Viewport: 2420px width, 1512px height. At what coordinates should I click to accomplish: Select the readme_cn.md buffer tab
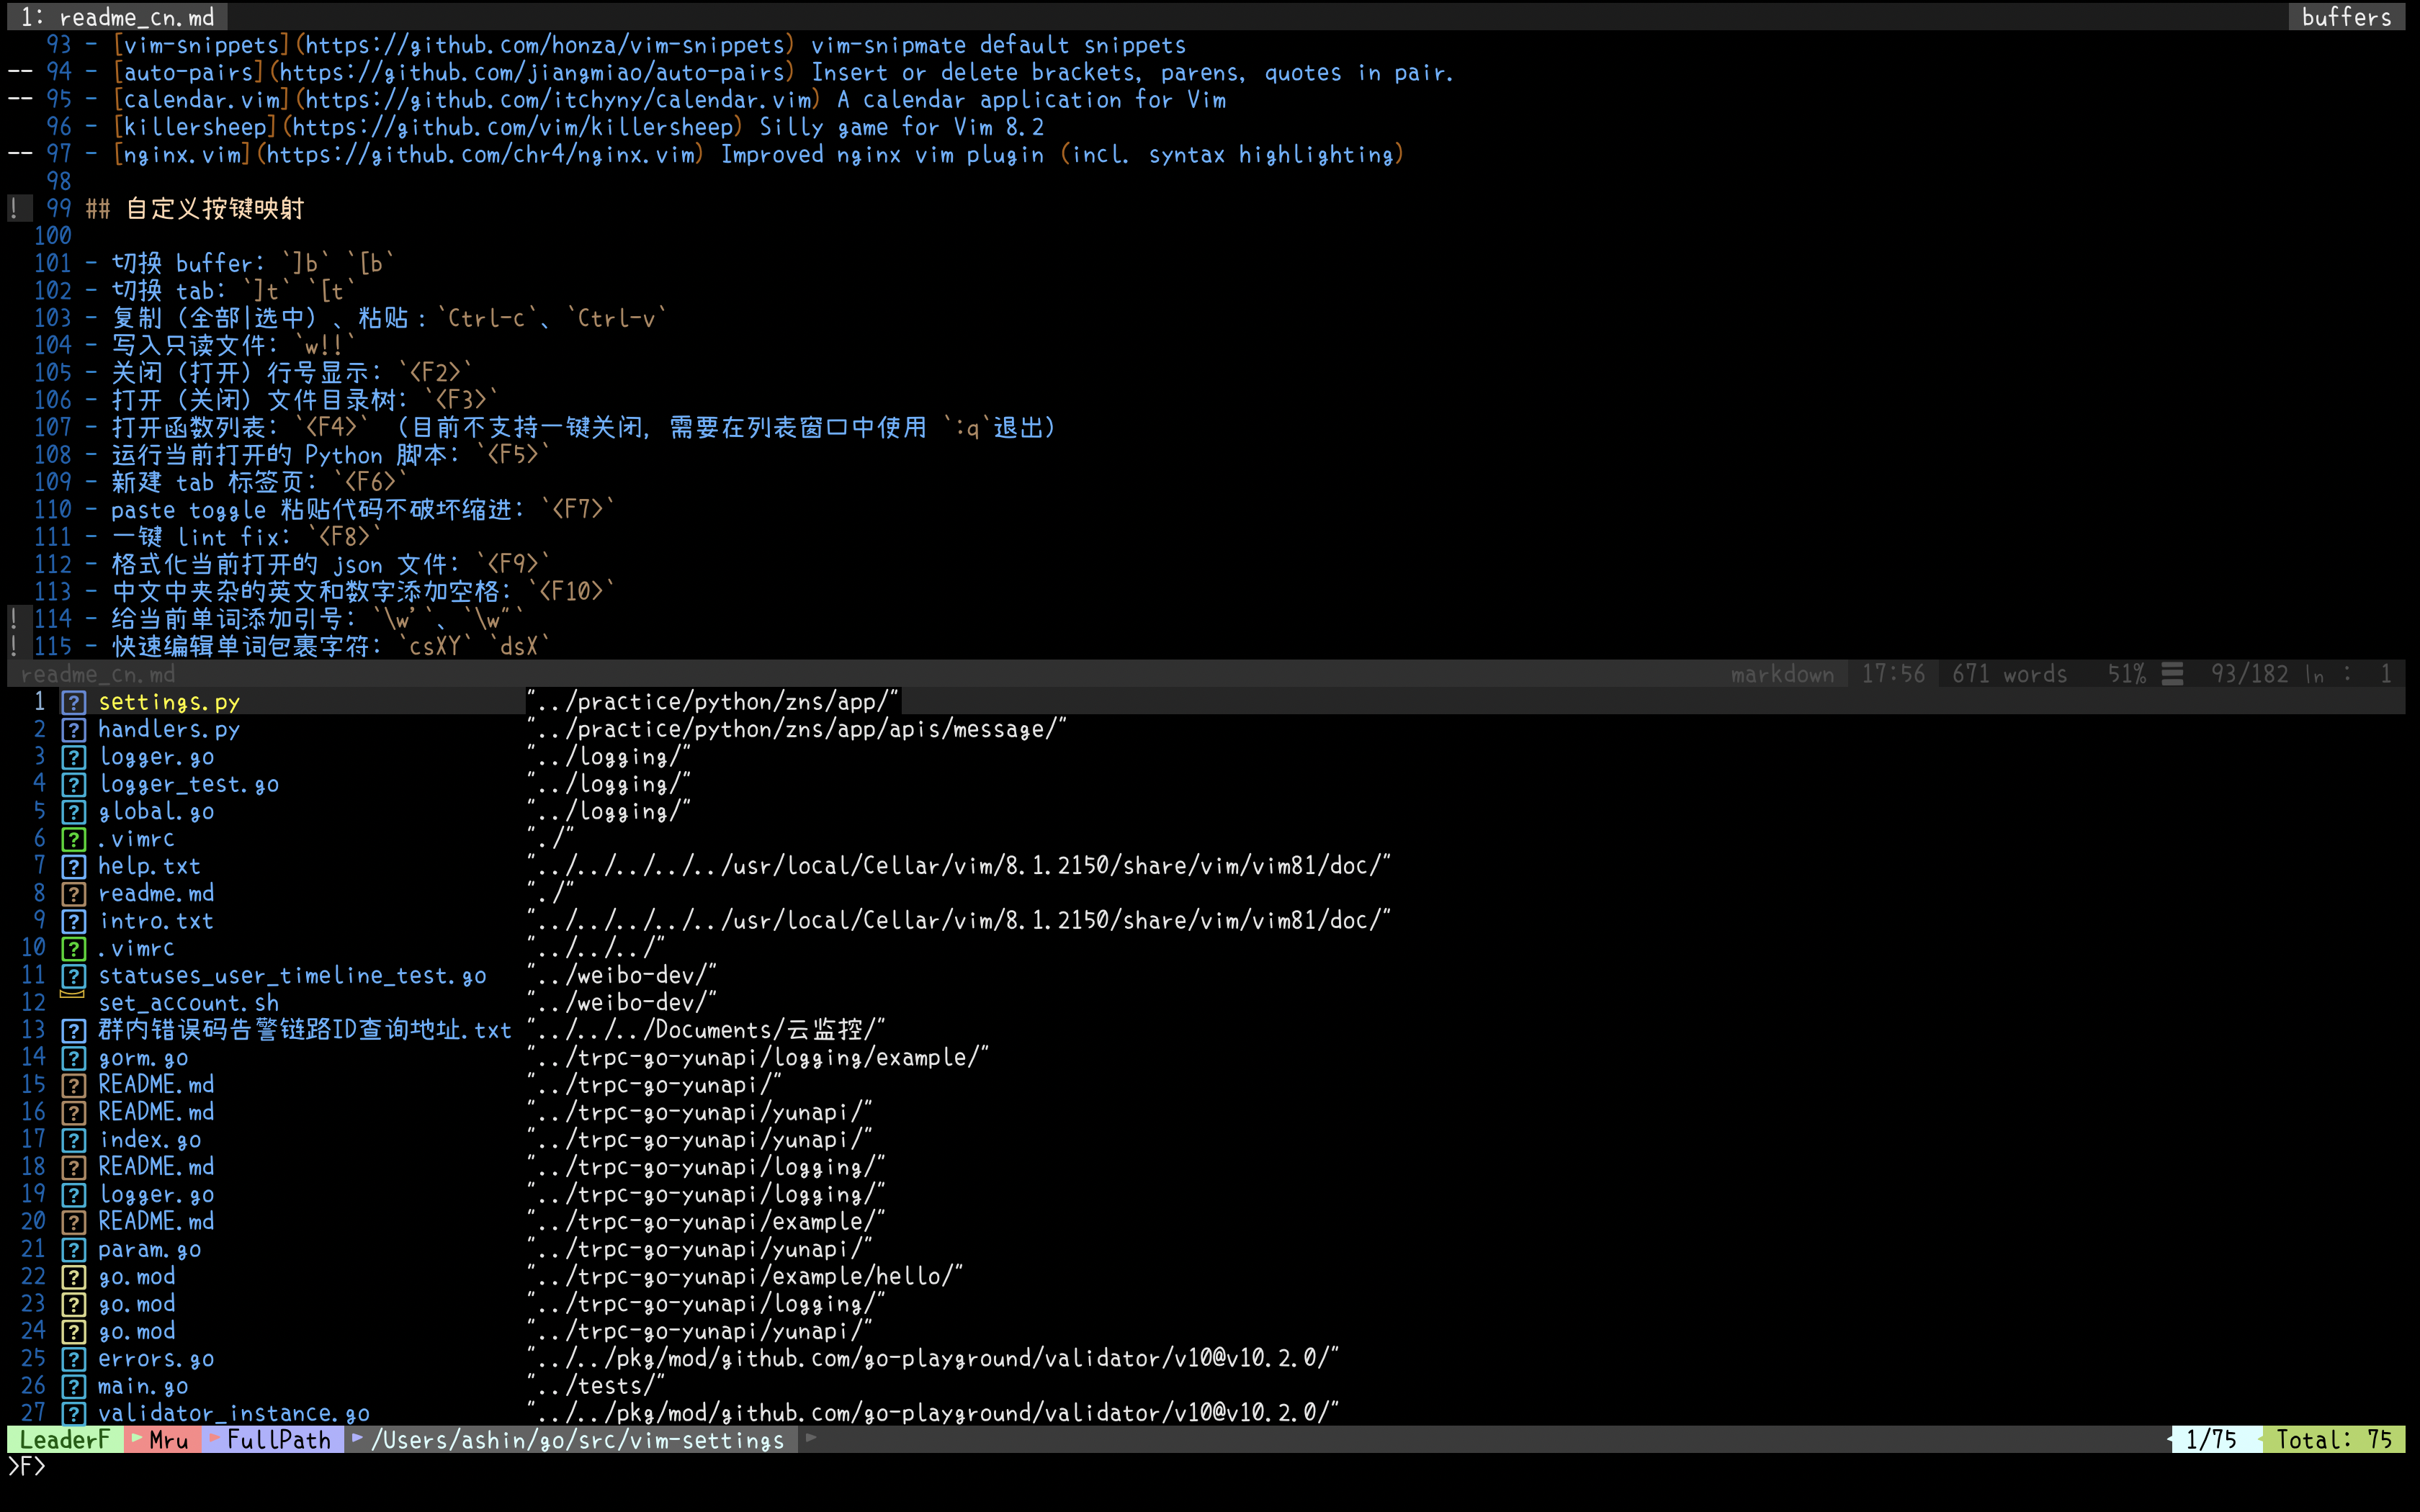coord(118,17)
